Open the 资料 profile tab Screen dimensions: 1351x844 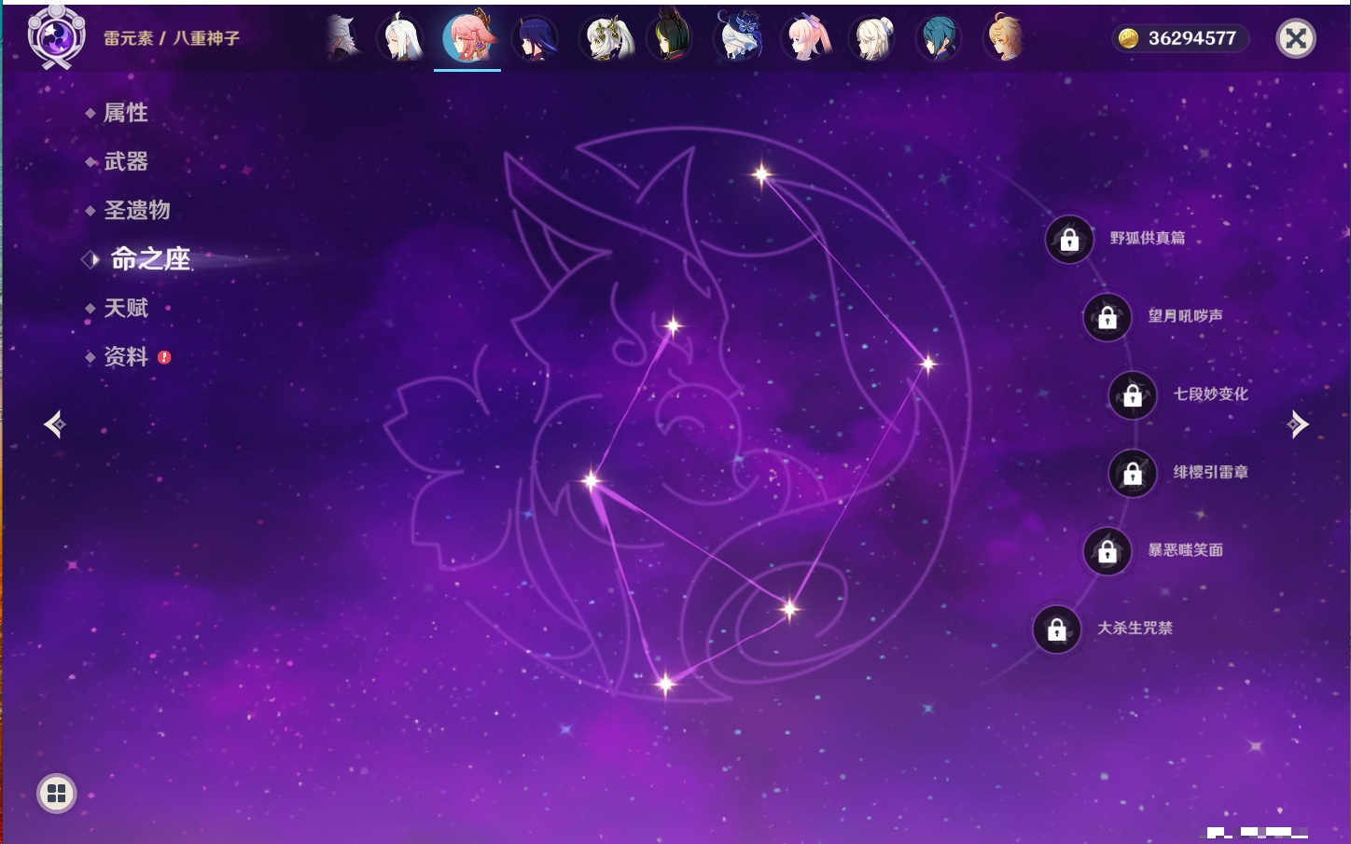point(126,356)
